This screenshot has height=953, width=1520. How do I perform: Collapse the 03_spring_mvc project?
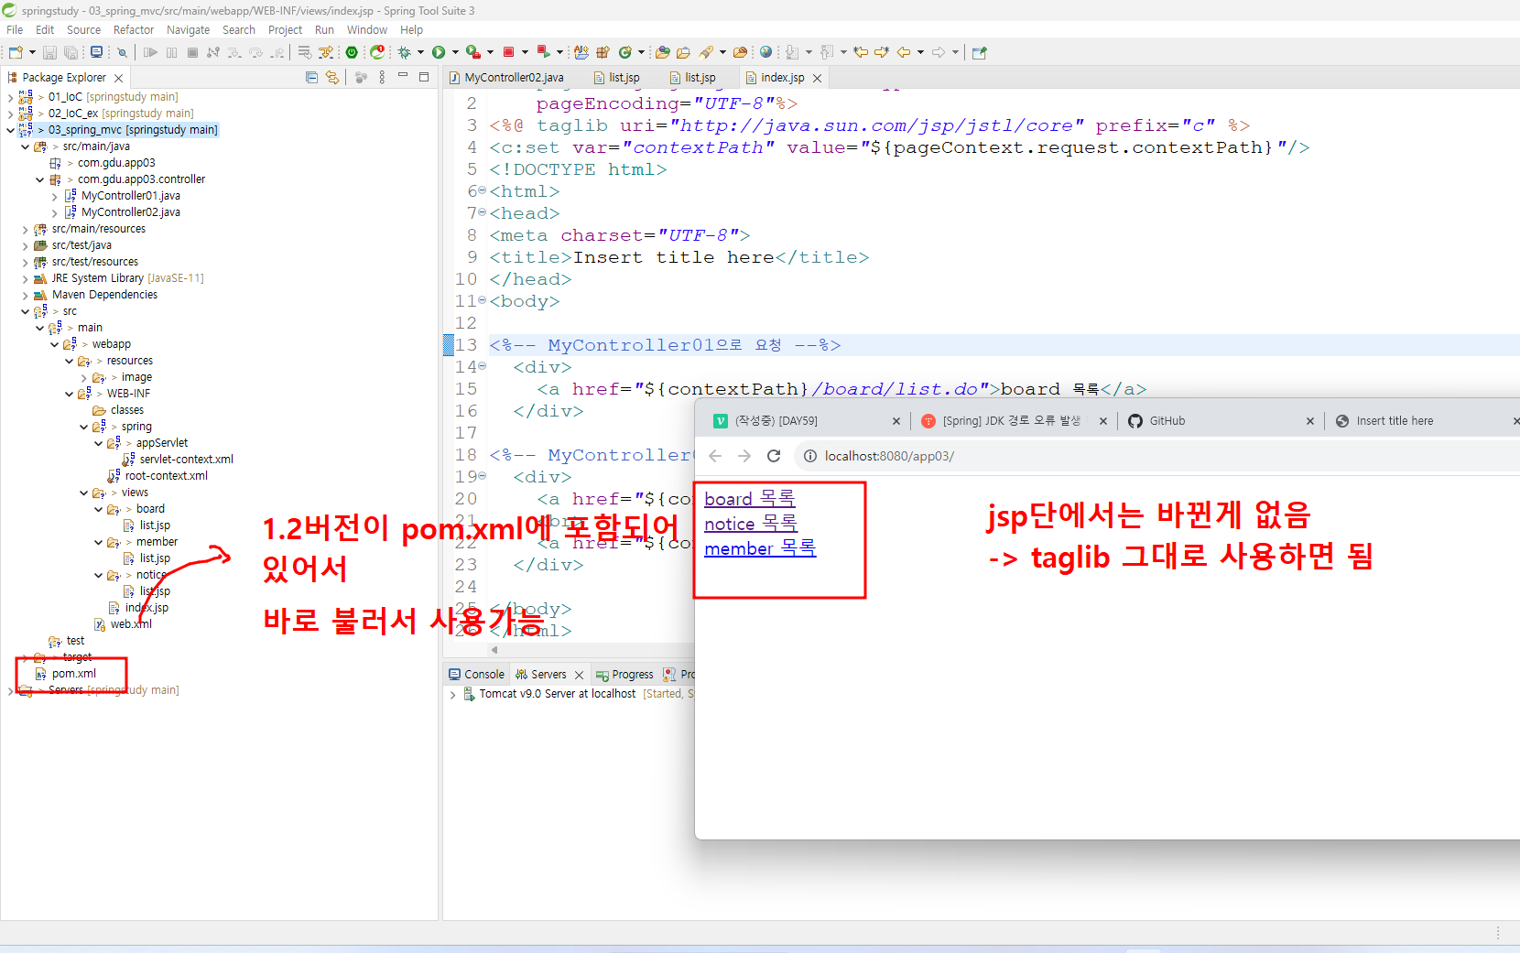click(x=10, y=130)
